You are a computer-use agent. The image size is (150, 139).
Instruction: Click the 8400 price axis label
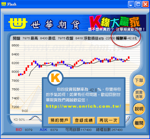(15, 54)
